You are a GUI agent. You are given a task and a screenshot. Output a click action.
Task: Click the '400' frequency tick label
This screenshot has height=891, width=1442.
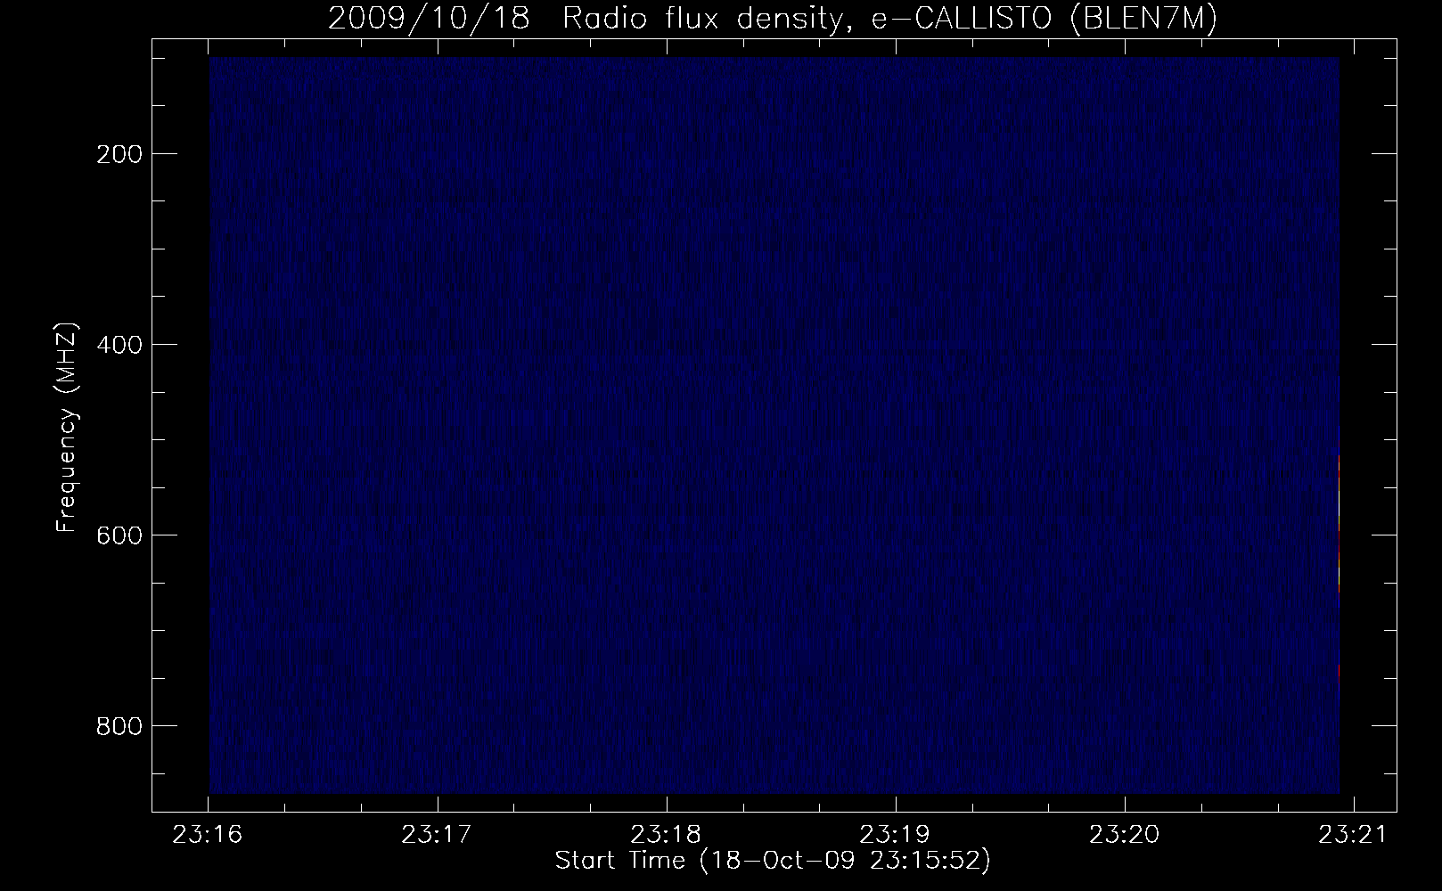point(118,345)
